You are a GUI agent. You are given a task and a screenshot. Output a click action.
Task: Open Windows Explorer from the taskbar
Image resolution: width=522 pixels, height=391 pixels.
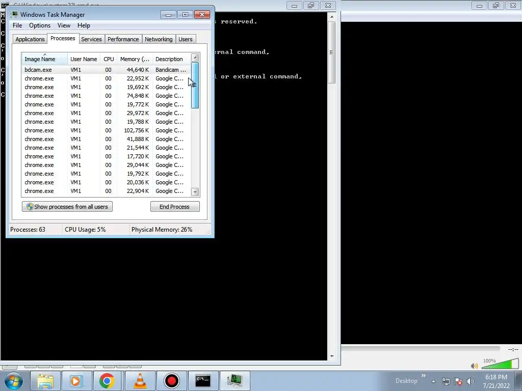coord(45,381)
